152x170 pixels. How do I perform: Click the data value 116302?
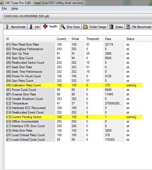(x=110, y=140)
